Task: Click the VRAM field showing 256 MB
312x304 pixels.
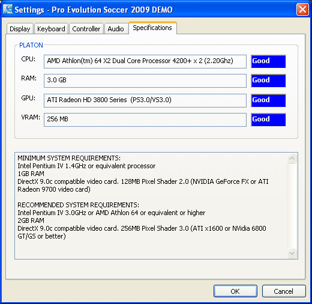Action: click(x=145, y=120)
